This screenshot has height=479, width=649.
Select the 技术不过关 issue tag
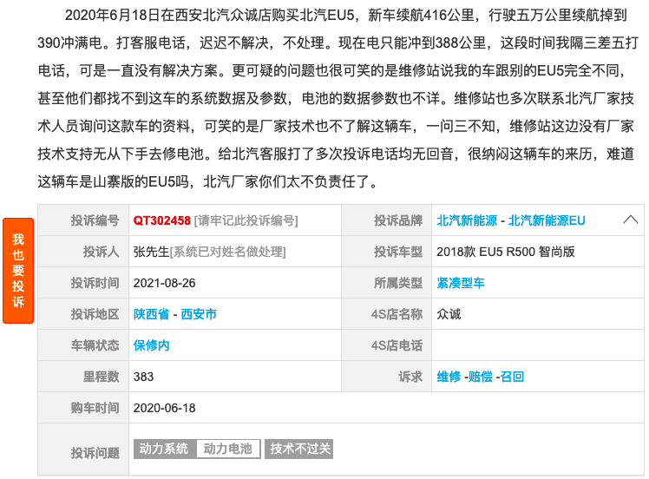pos(298,449)
